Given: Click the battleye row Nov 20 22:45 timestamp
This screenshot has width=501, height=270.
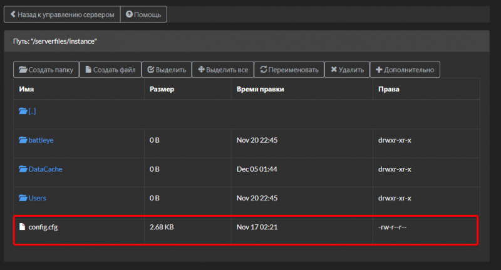Looking at the screenshot, I should coord(257,140).
